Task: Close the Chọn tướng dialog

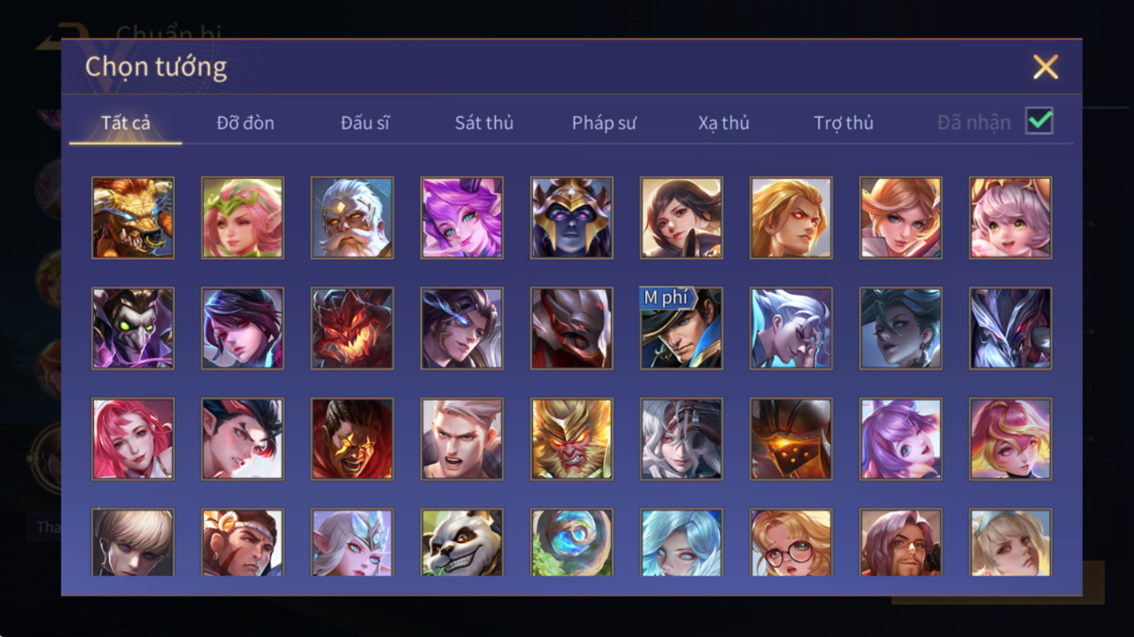Action: click(x=1045, y=67)
